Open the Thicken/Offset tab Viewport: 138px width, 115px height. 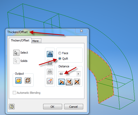[20, 40]
